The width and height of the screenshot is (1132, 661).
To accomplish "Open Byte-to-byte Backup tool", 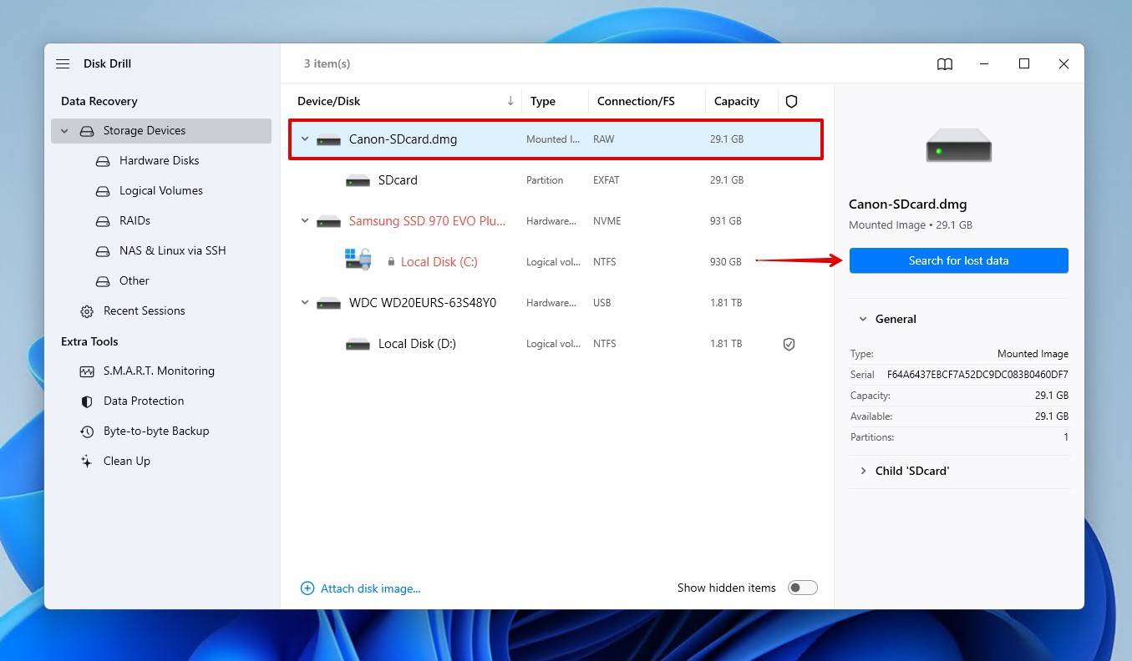I will 156,431.
